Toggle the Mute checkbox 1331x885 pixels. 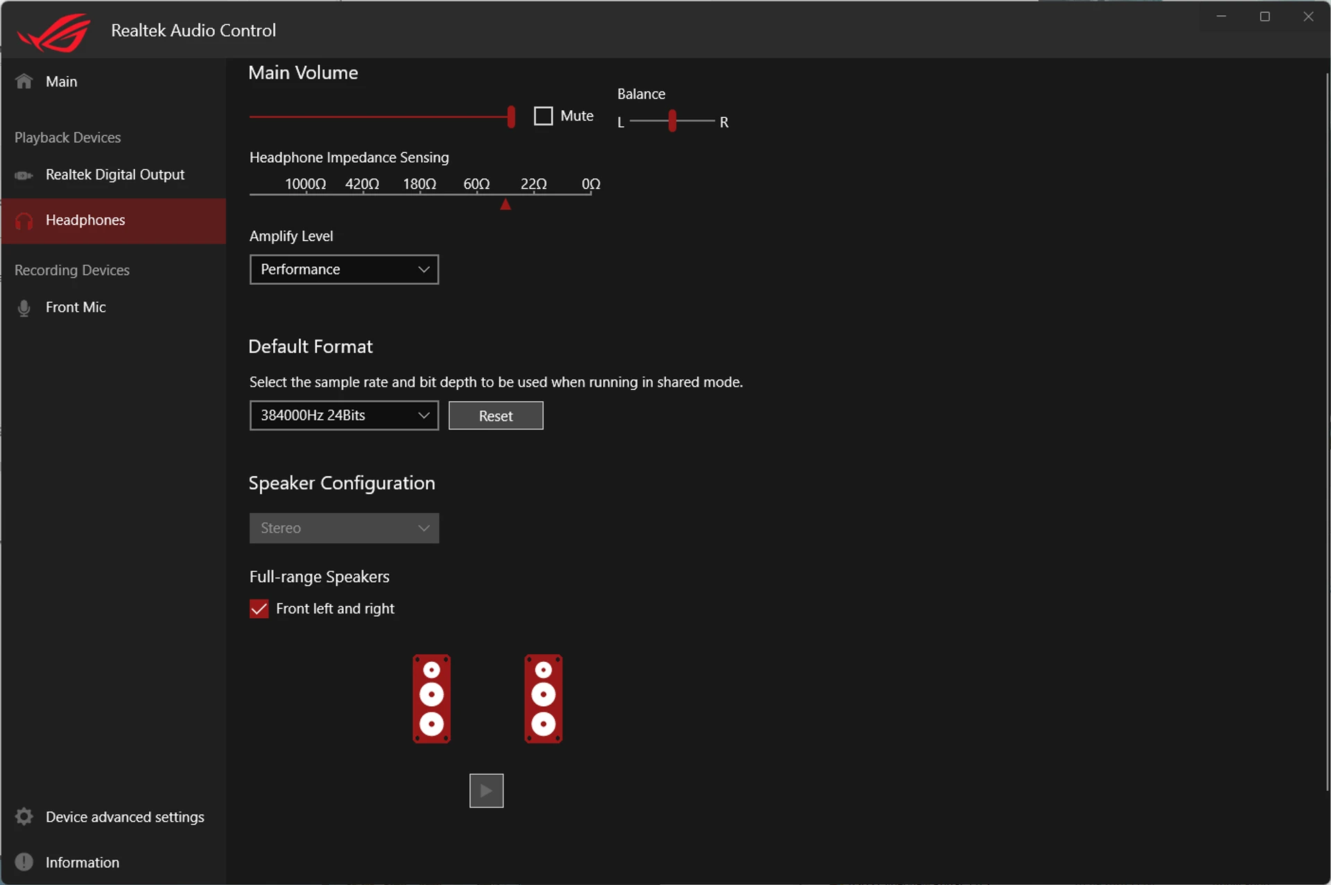[x=543, y=116]
